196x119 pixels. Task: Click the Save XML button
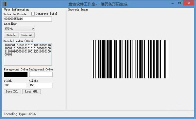tap(12, 91)
